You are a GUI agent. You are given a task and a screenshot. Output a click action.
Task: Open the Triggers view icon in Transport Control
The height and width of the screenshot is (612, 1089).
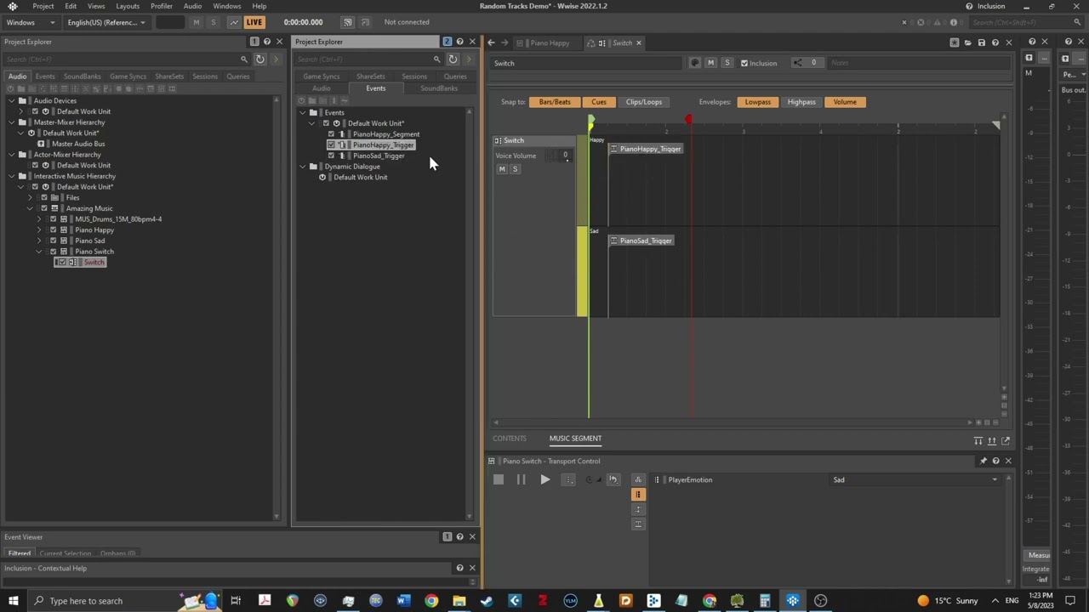click(x=638, y=524)
